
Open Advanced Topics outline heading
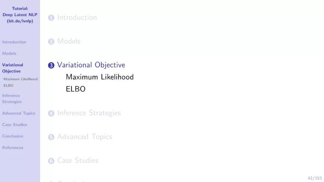point(85,136)
